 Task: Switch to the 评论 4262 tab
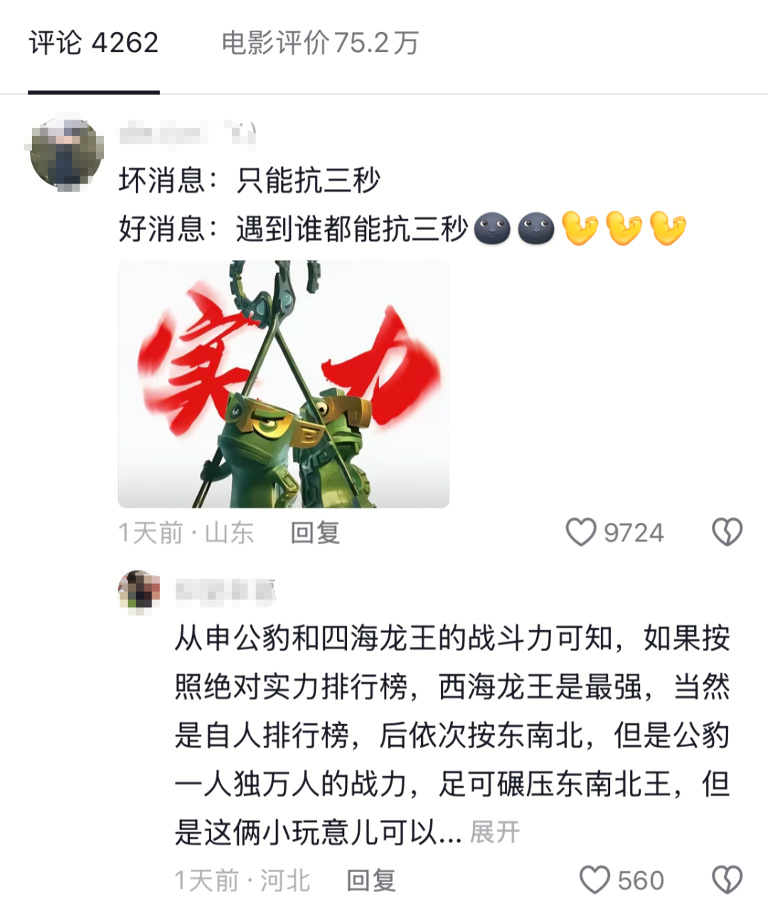[x=94, y=43]
